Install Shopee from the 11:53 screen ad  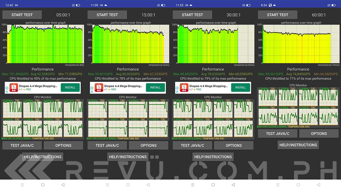(x=241, y=87)
